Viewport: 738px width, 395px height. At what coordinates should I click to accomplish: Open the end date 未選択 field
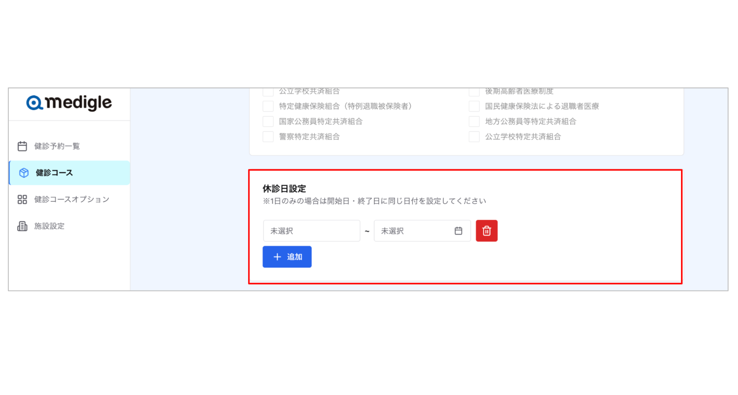pos(422,231)
